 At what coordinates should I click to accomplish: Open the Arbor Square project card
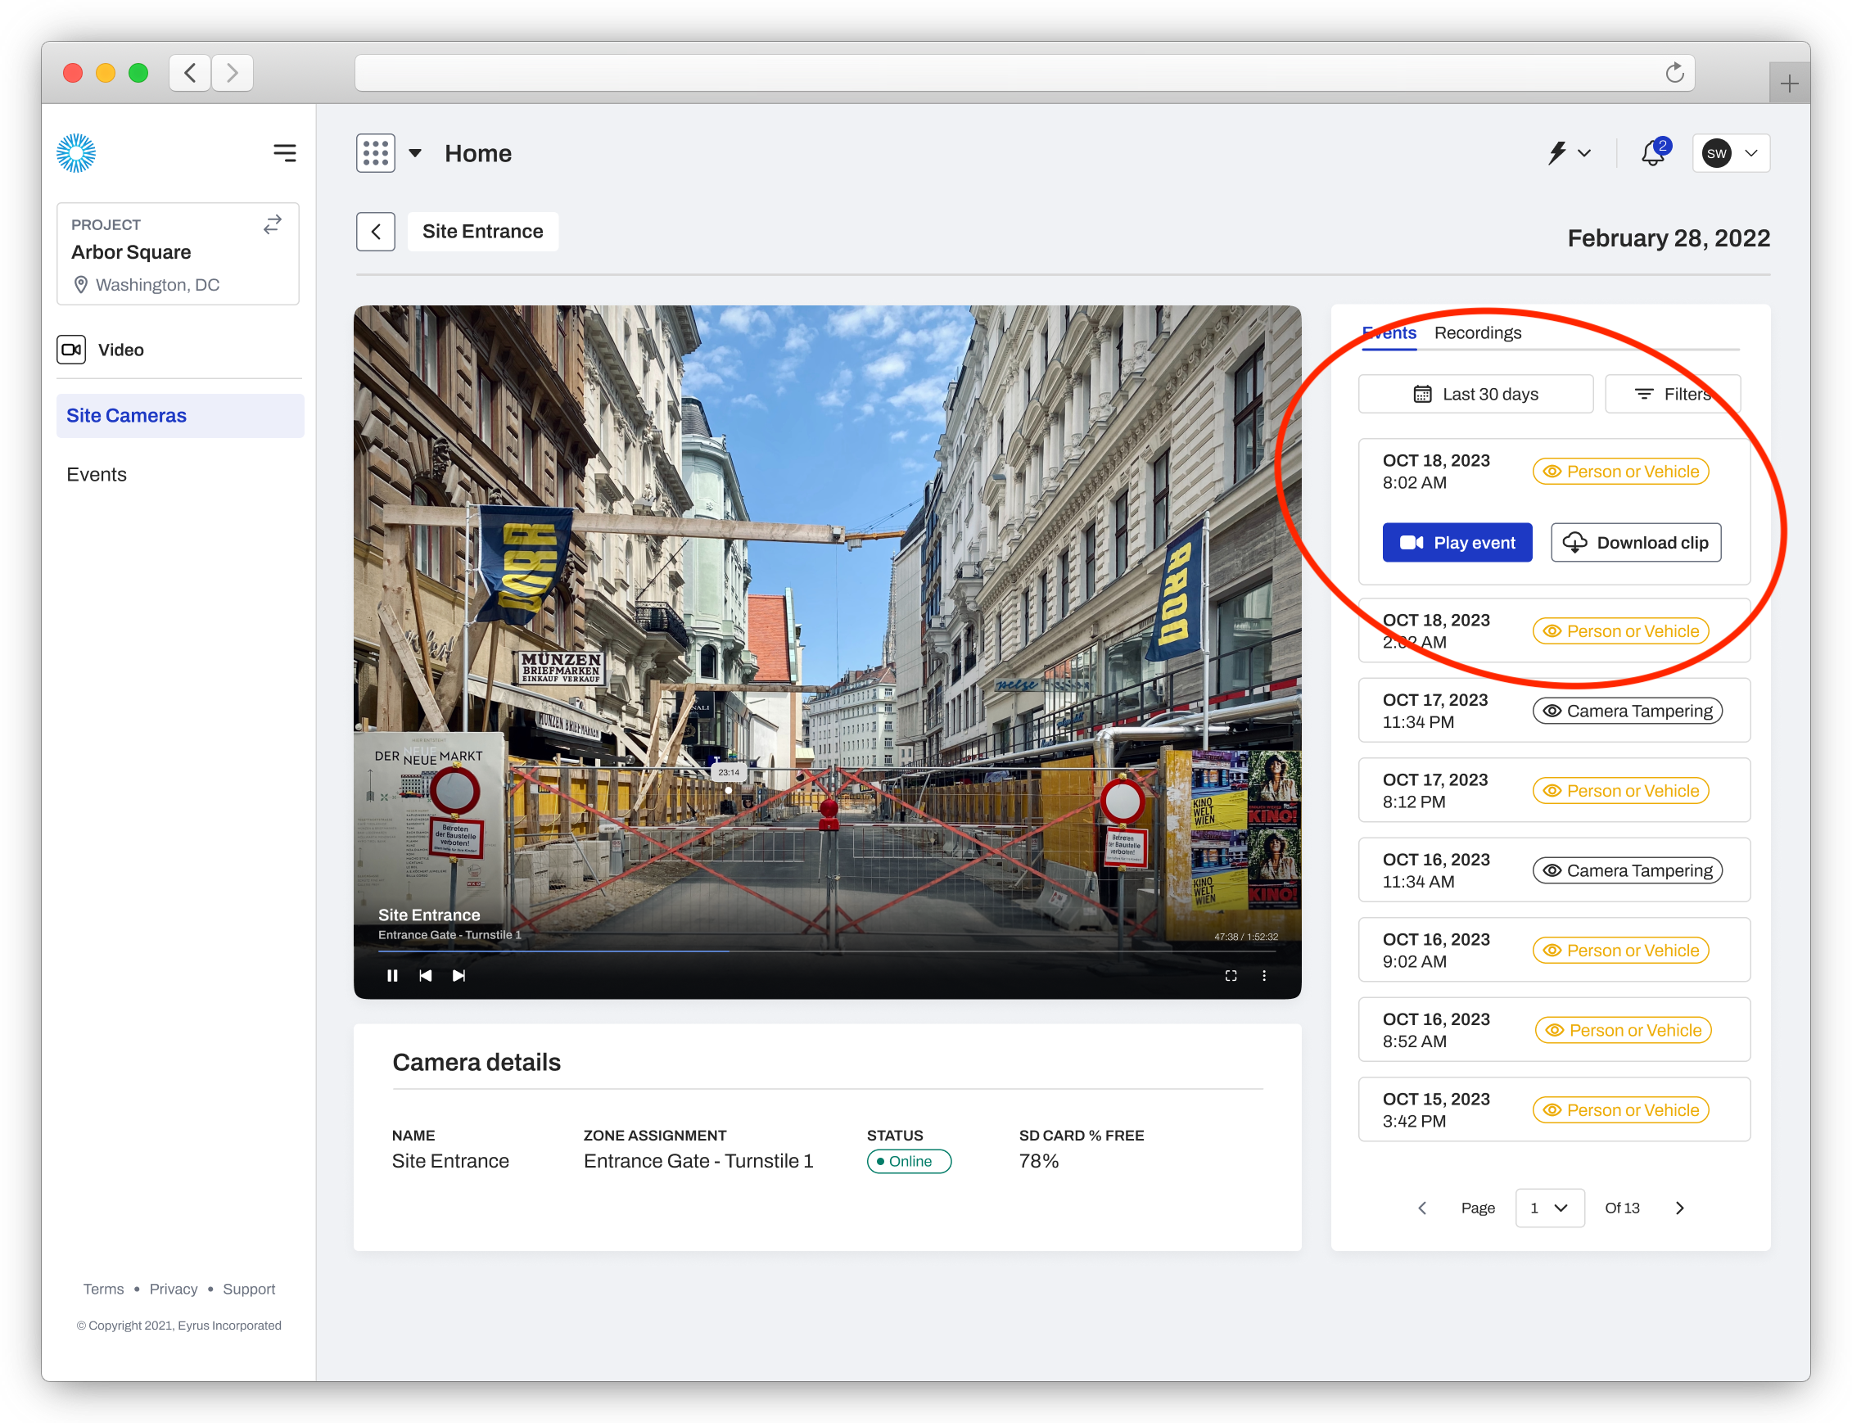click(178, 253)
